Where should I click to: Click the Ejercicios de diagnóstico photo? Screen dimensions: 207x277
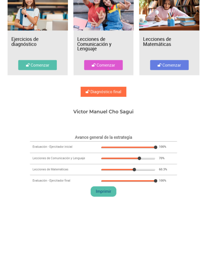point(38,15)
